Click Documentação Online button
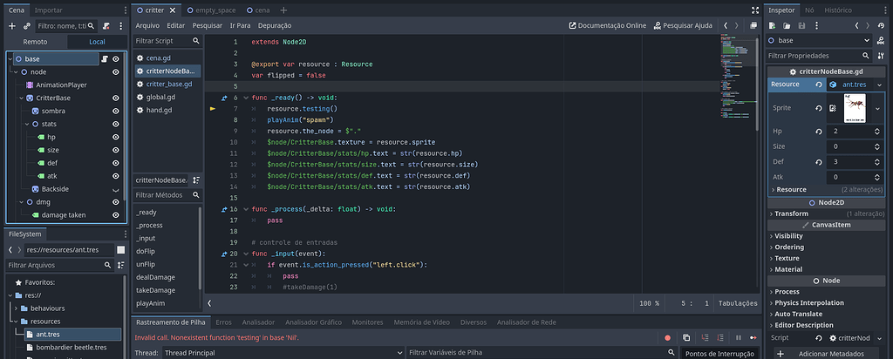This screenshot has width=893, height=359. 607,26
